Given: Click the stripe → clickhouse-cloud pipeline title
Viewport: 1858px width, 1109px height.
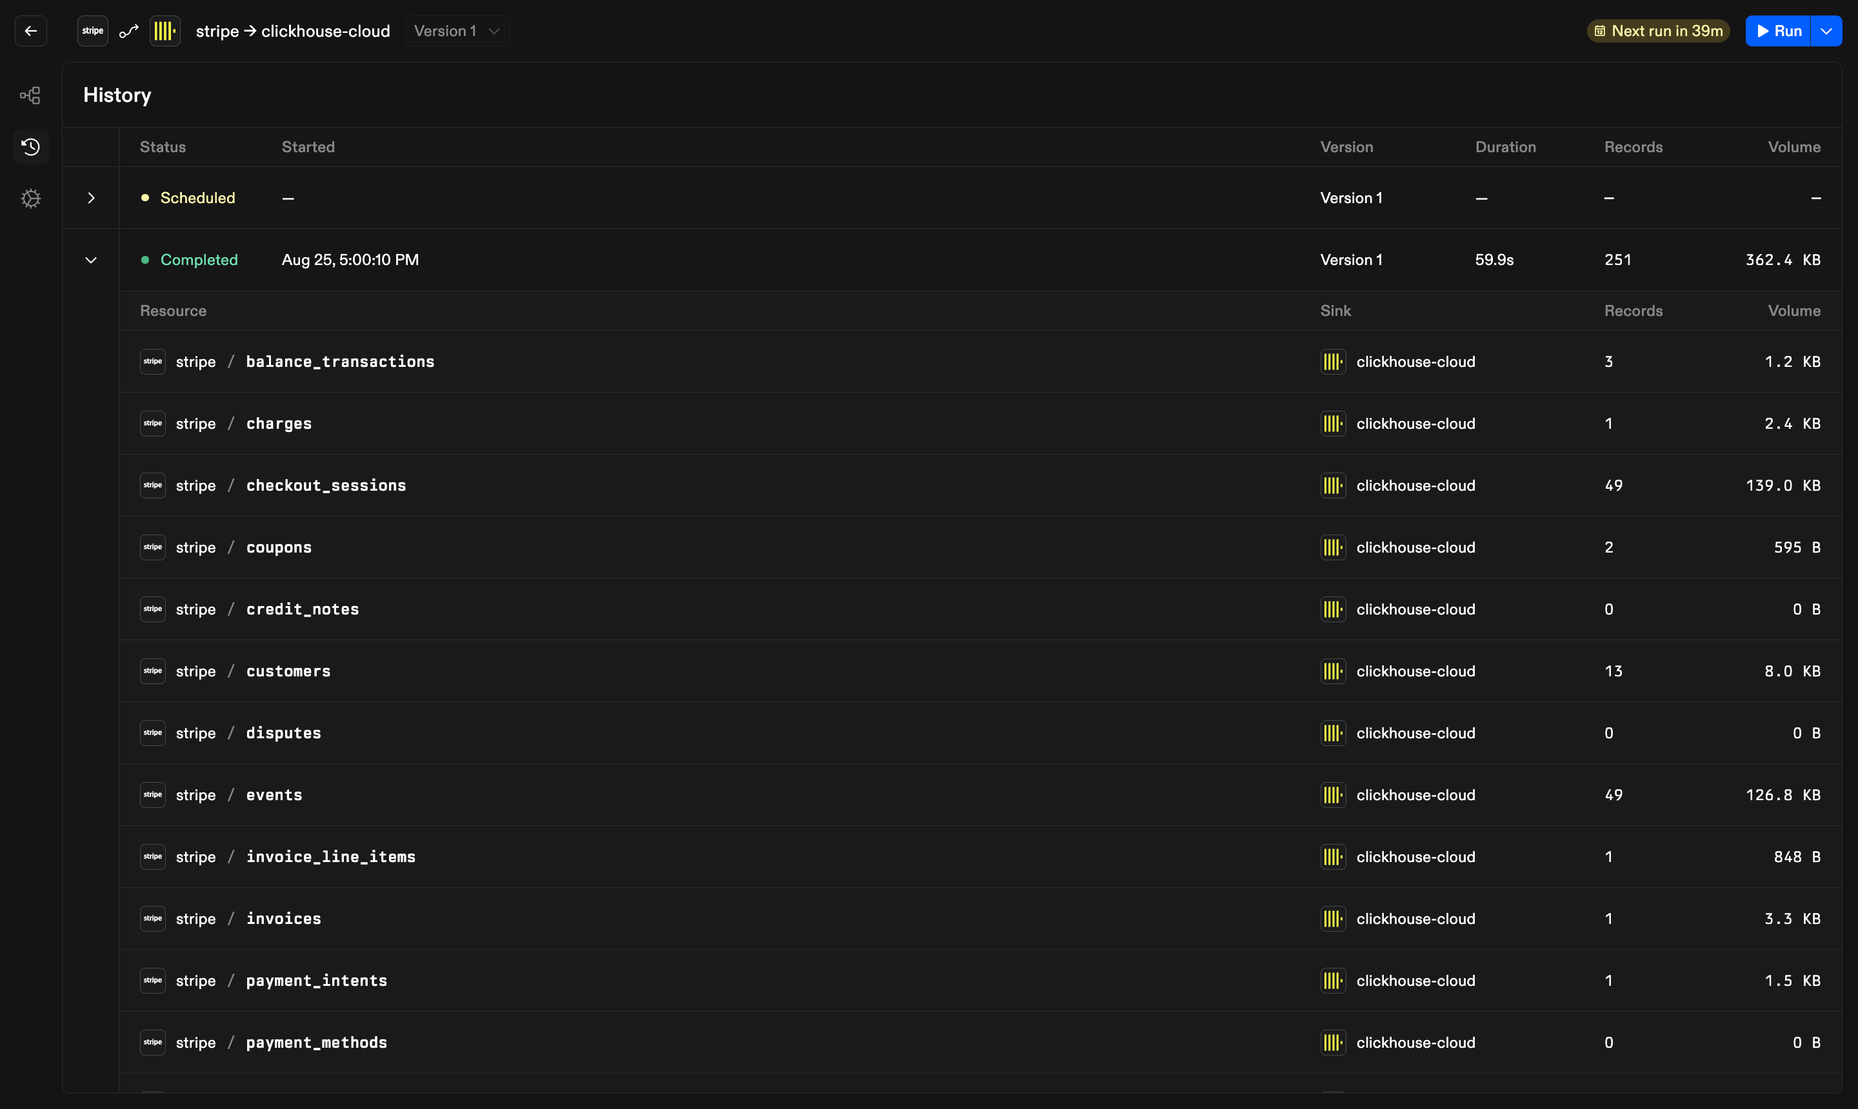Looking at the screenshot, I should pyautogui.click(x=293, y=31).
